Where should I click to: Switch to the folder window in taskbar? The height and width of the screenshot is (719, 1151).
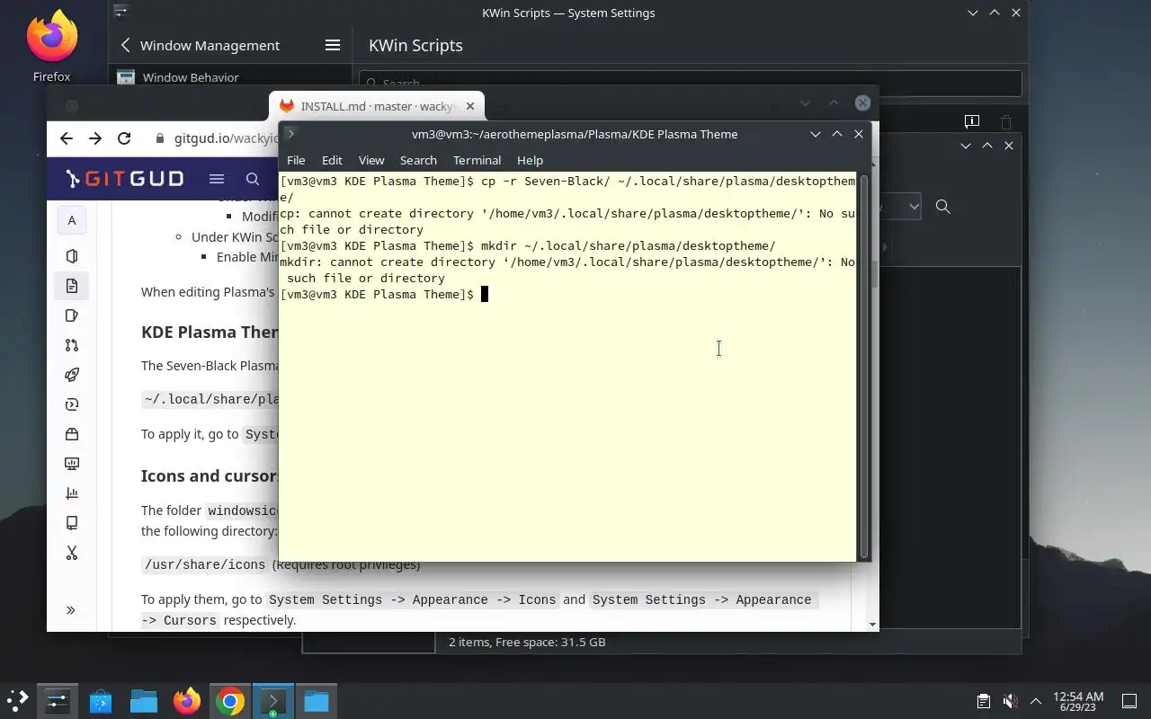317,701
